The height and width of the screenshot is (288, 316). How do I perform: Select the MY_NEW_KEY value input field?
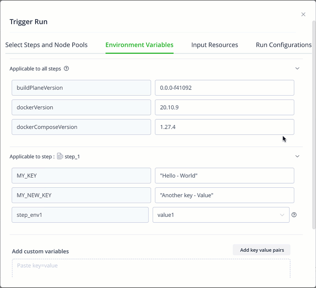tap(224, 196)
